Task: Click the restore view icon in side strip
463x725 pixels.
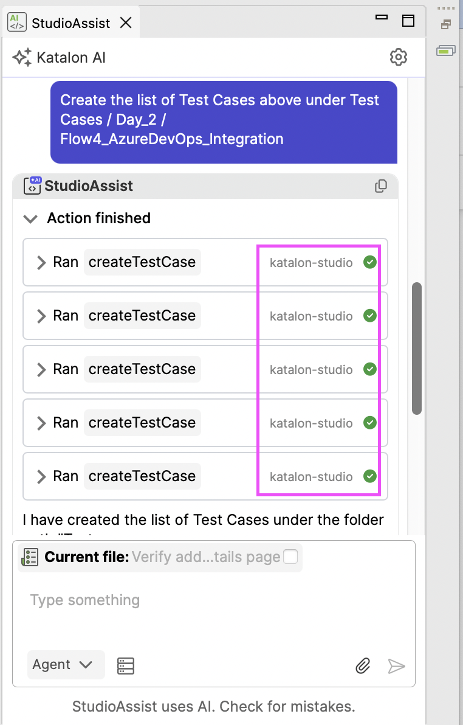Action: point(446,24)
